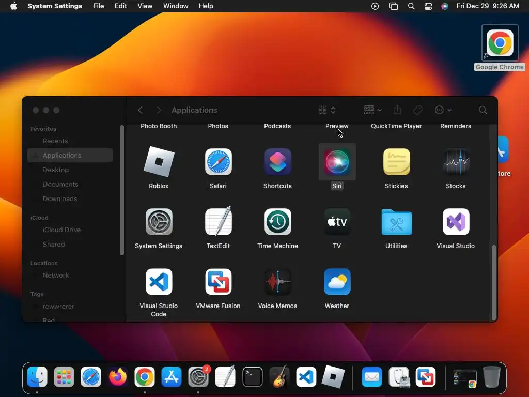The width and height of the screenshot is (529, 397).
Task: Click the play circle icon in menu bar
Action: (375, 6)
